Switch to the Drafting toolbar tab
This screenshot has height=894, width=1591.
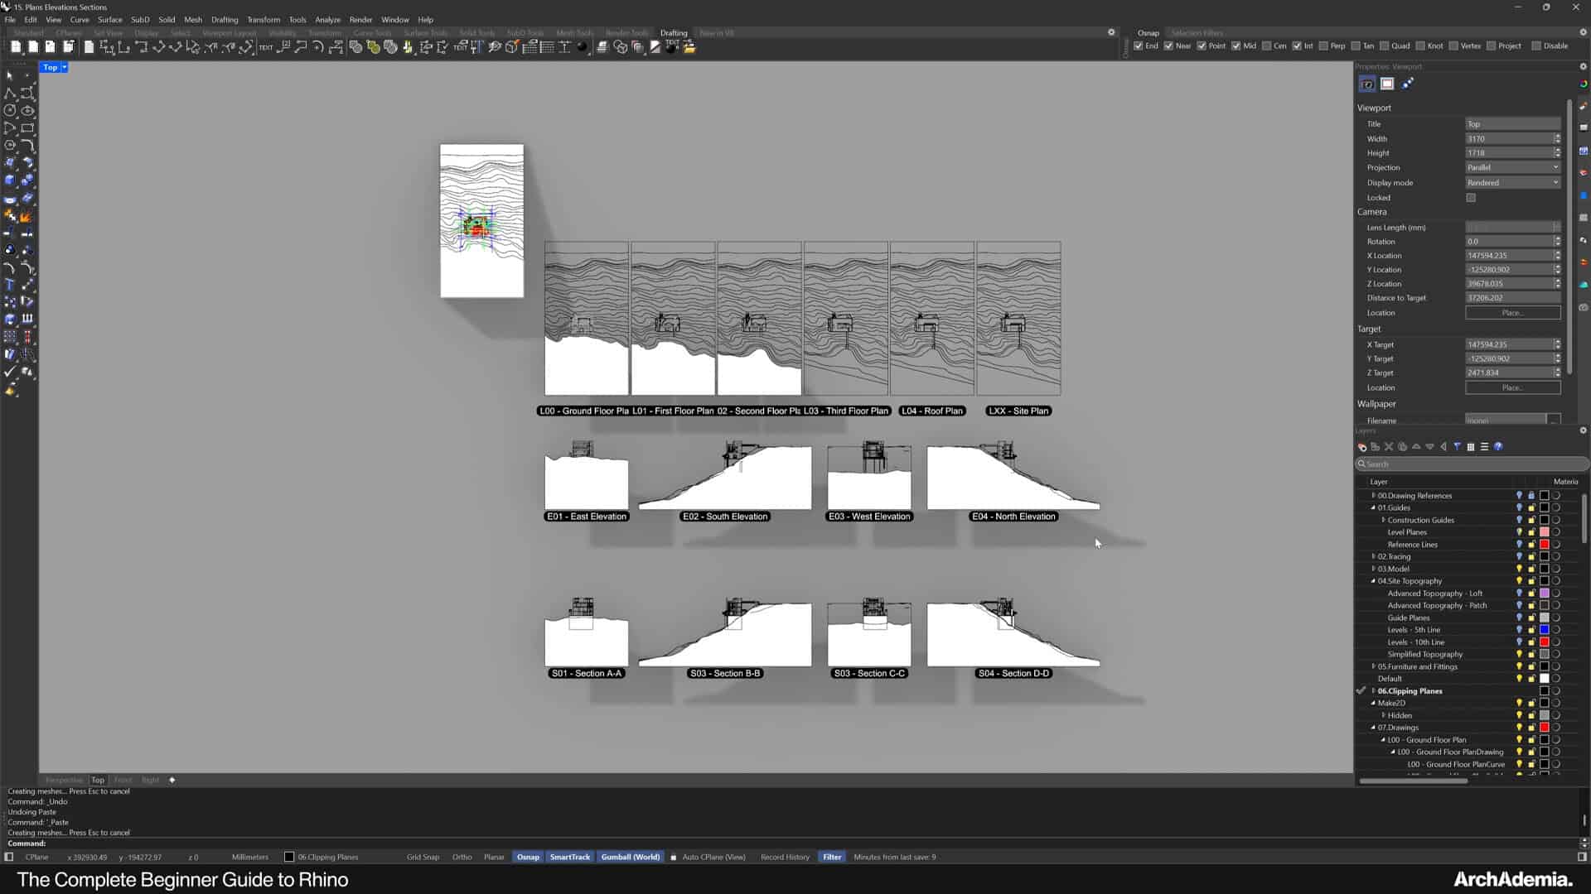coord(674,33)
